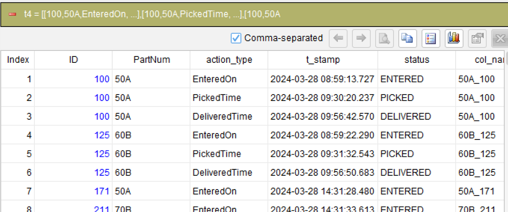Select the ID 125 cell in row 4
The height and width of the screenshot is (212, 508).
[73, 135]
